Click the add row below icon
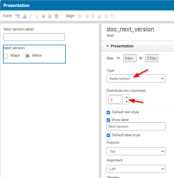Image resolution: width=174 pixels, height=178 pixels. point(24,16)
